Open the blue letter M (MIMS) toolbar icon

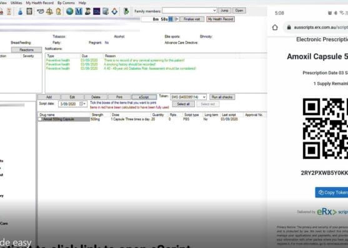[x=79, y=11]
